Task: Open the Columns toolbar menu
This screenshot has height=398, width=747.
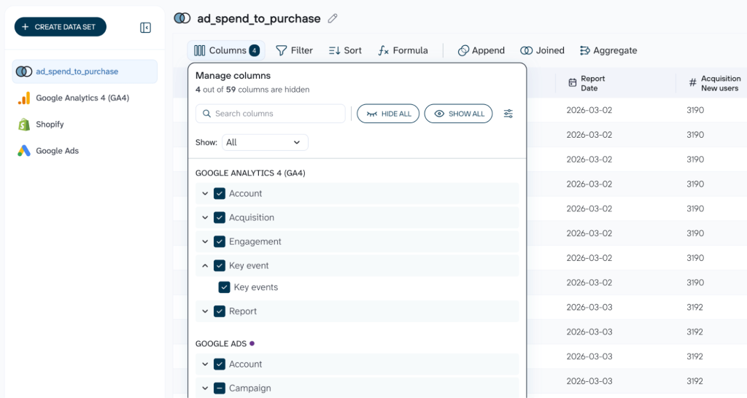Action: tap(226, 50)
